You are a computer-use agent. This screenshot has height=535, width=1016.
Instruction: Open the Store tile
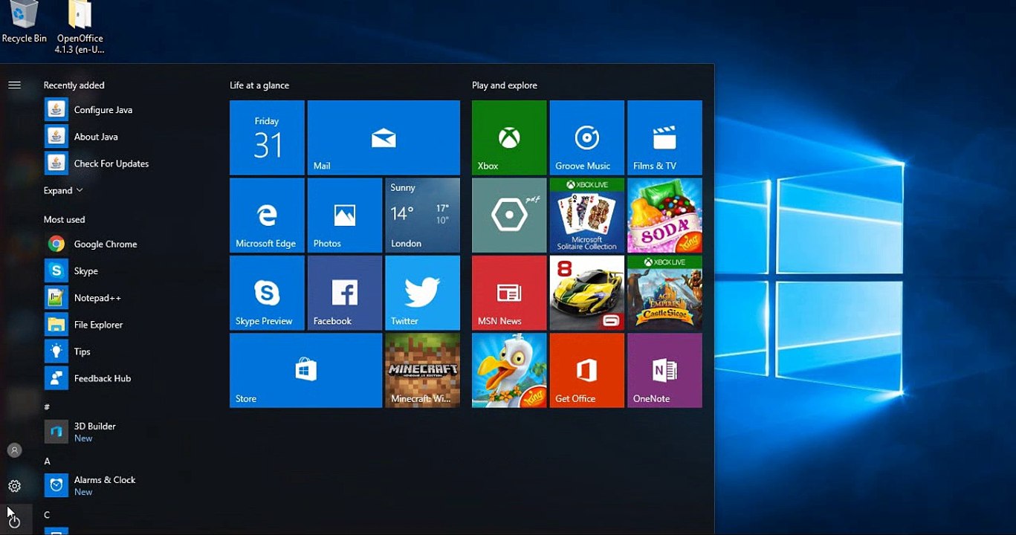click(305, 370)
